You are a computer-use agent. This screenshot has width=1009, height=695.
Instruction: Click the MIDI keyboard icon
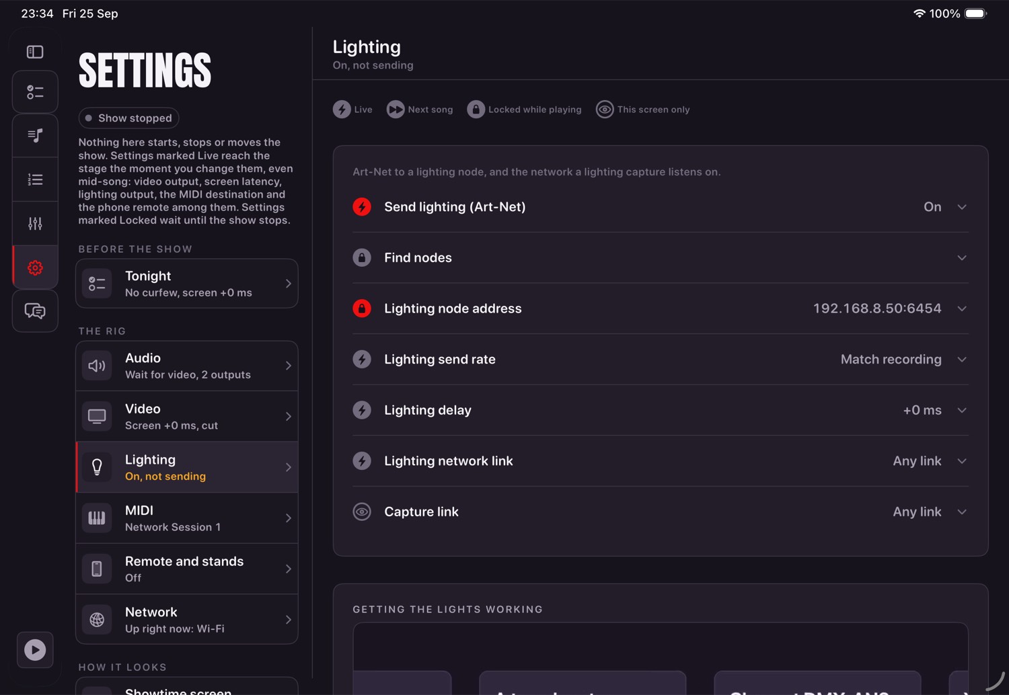[97, 518]
